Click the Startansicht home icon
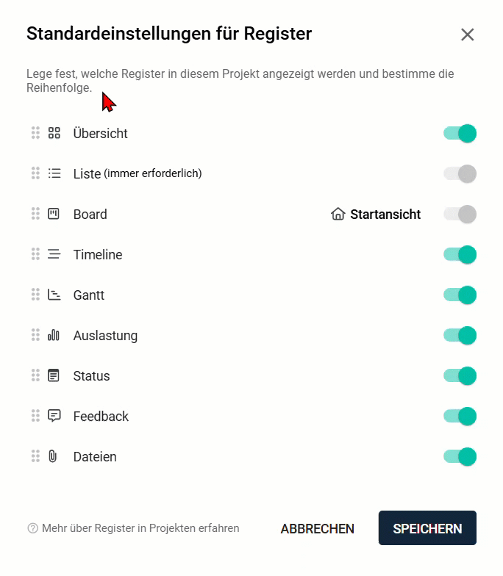Screen dimensions: 503x576 point(338,214)
